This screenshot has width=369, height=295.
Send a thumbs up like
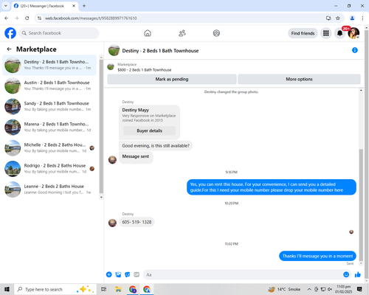point(358,274)
